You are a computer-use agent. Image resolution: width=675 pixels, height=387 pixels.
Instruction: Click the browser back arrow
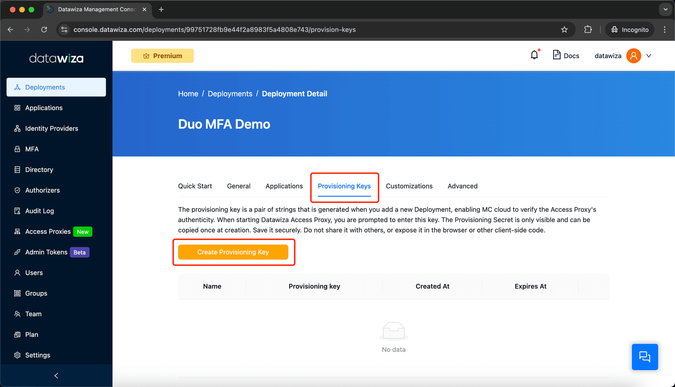(x=11, y=30)
